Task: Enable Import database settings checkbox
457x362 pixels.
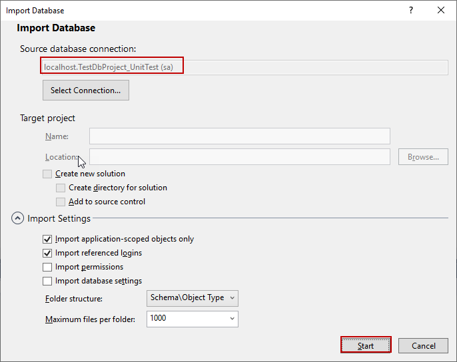Action: click(x=47, y=281)
